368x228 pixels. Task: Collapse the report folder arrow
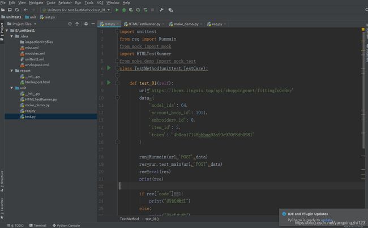click(11, 71)
